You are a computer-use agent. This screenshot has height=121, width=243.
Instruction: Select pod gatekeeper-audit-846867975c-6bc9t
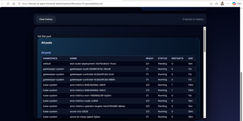[90, 69]
